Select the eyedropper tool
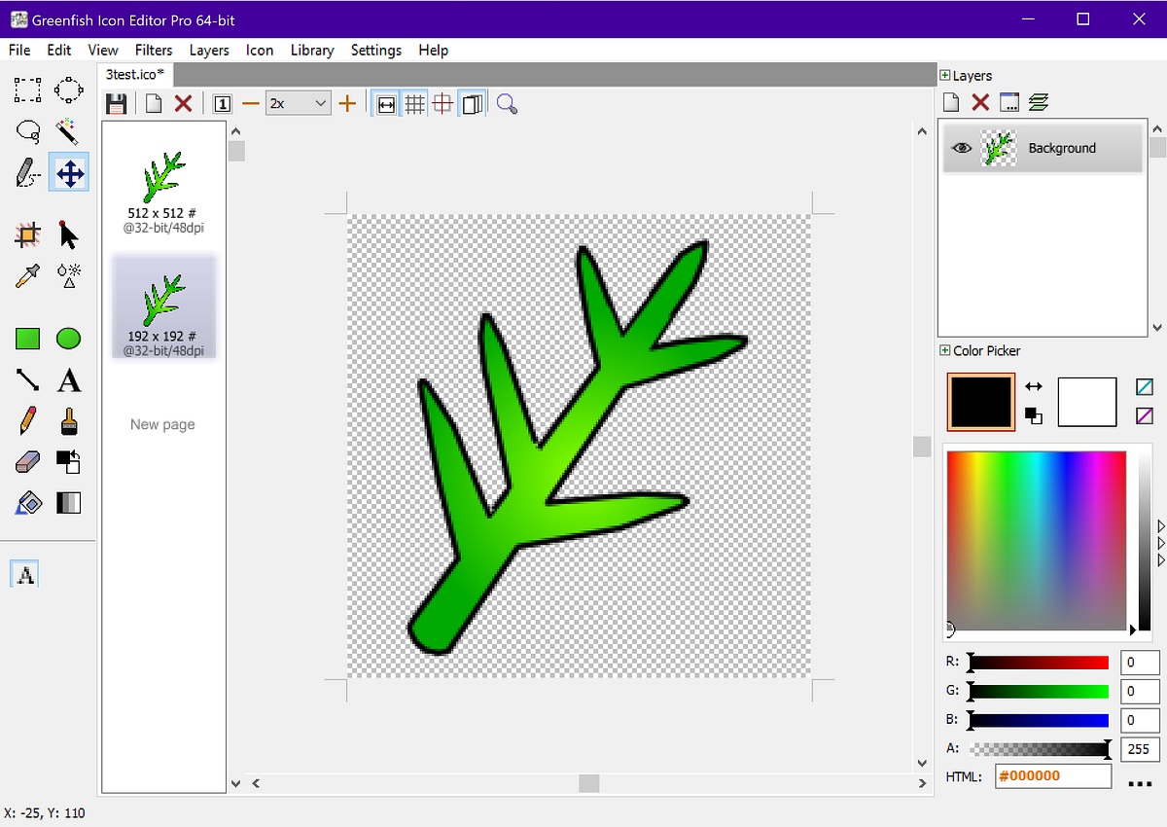The height and width of the screenshot is (827, 1167). 27,276
